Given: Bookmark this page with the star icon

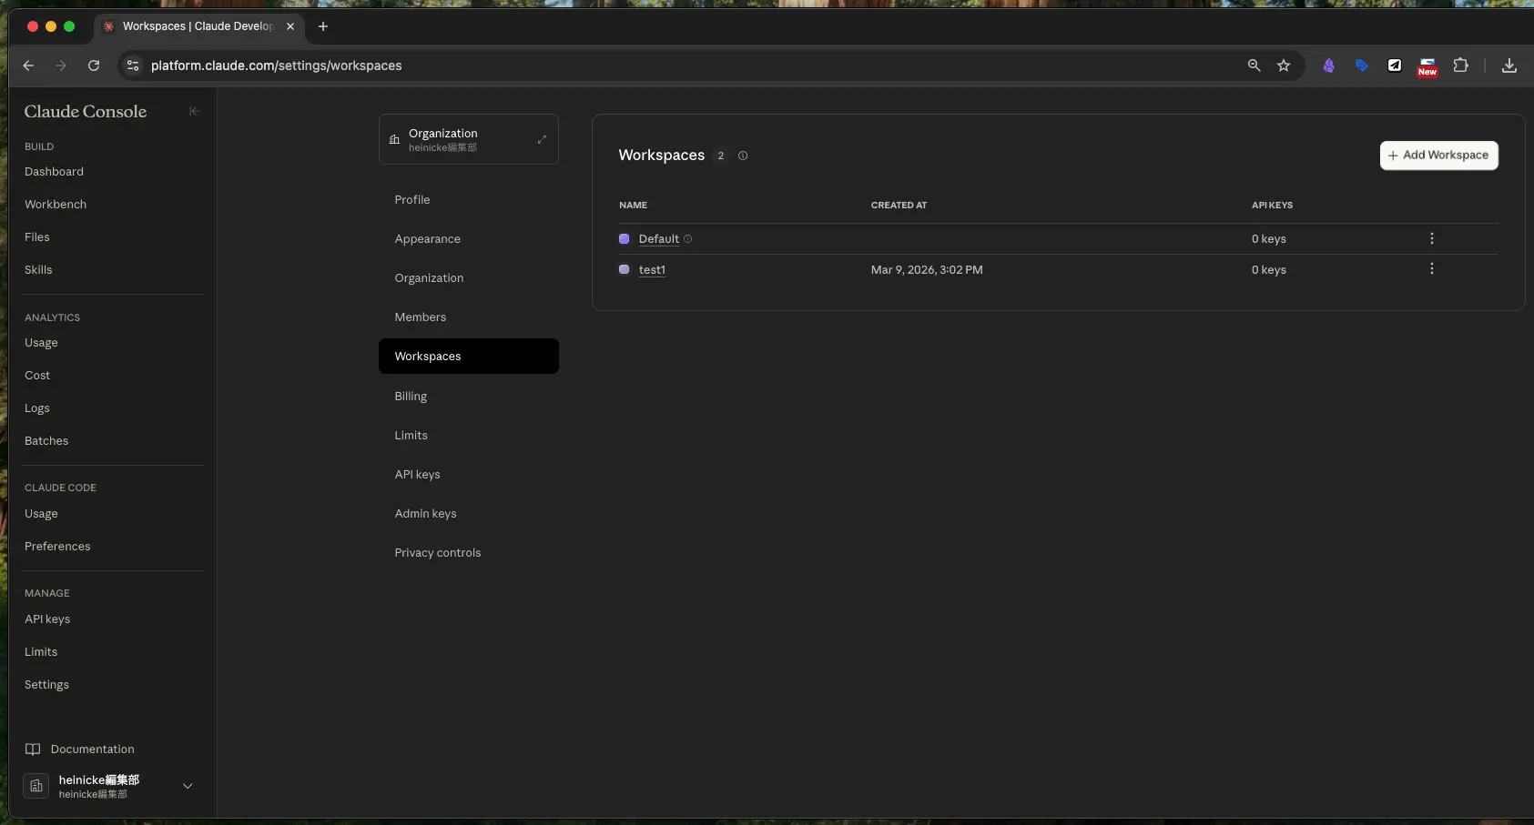Looking at the screenshot, I should [x=1284, y=65].
